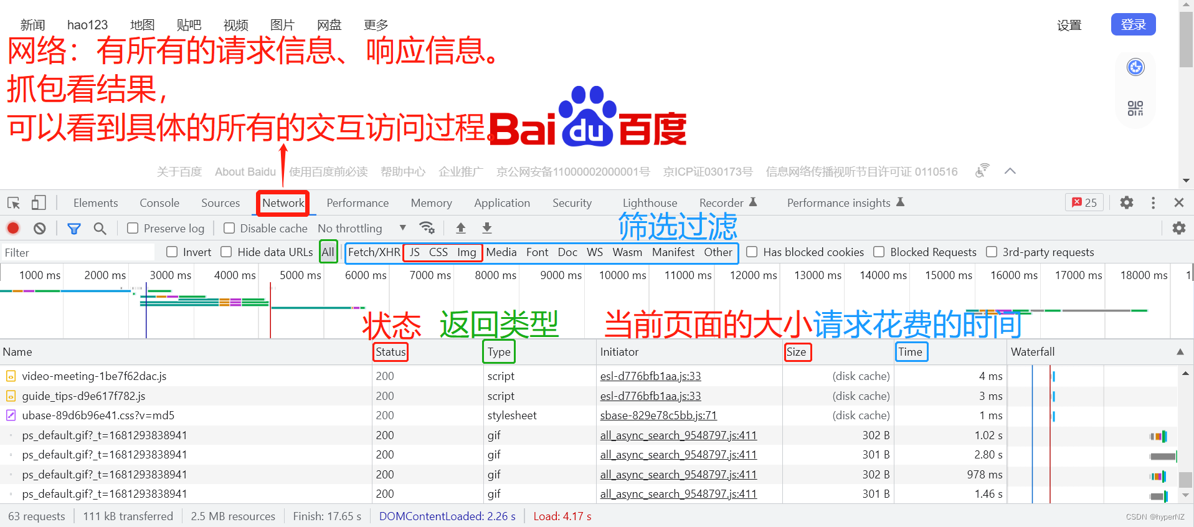Screen dimensions: 1194x527
Task: Close the DevTools panel
Action: (x=1179, y=203)
